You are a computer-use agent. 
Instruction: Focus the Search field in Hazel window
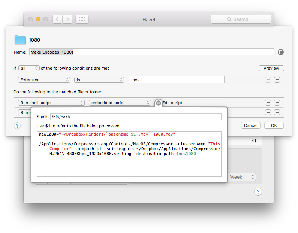(241, 19)
